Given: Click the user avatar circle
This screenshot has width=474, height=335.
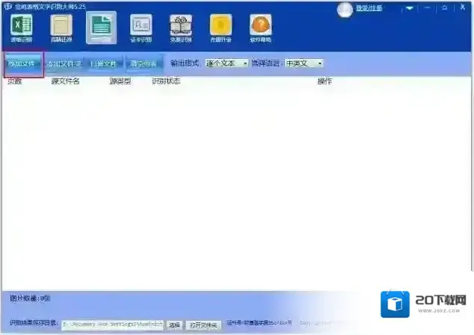Looking at the screenshot, I should [x=345, y=10].
